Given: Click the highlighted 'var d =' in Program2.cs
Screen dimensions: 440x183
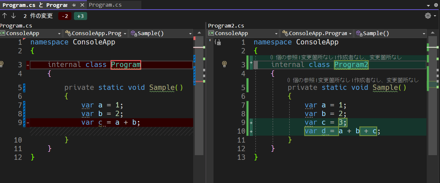Looking at the screenshot, I should (x=321, y=131).
